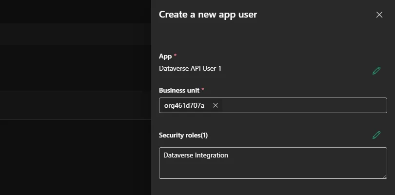Edit the App selection with pencil icon
The width and height of the screenshot is (395, 195).
[376, 71]
